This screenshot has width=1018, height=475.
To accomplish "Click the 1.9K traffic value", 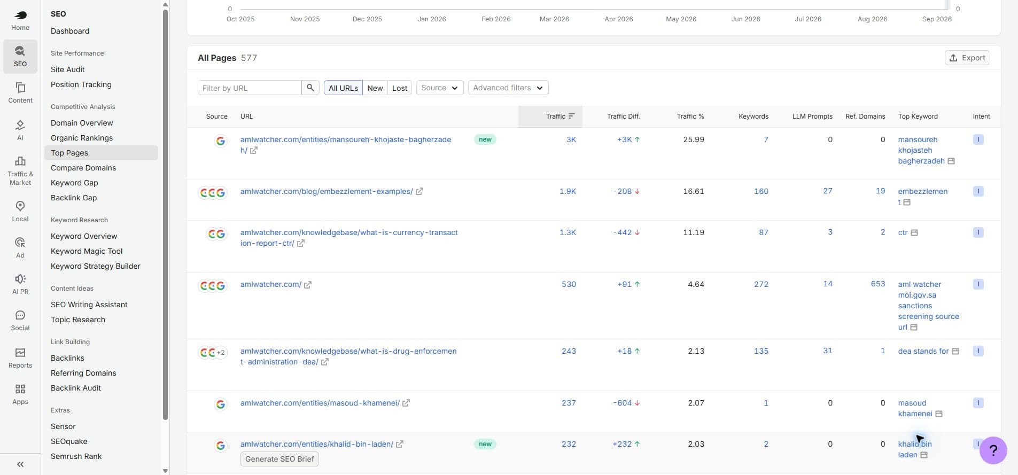I will (x=568, y=191).
